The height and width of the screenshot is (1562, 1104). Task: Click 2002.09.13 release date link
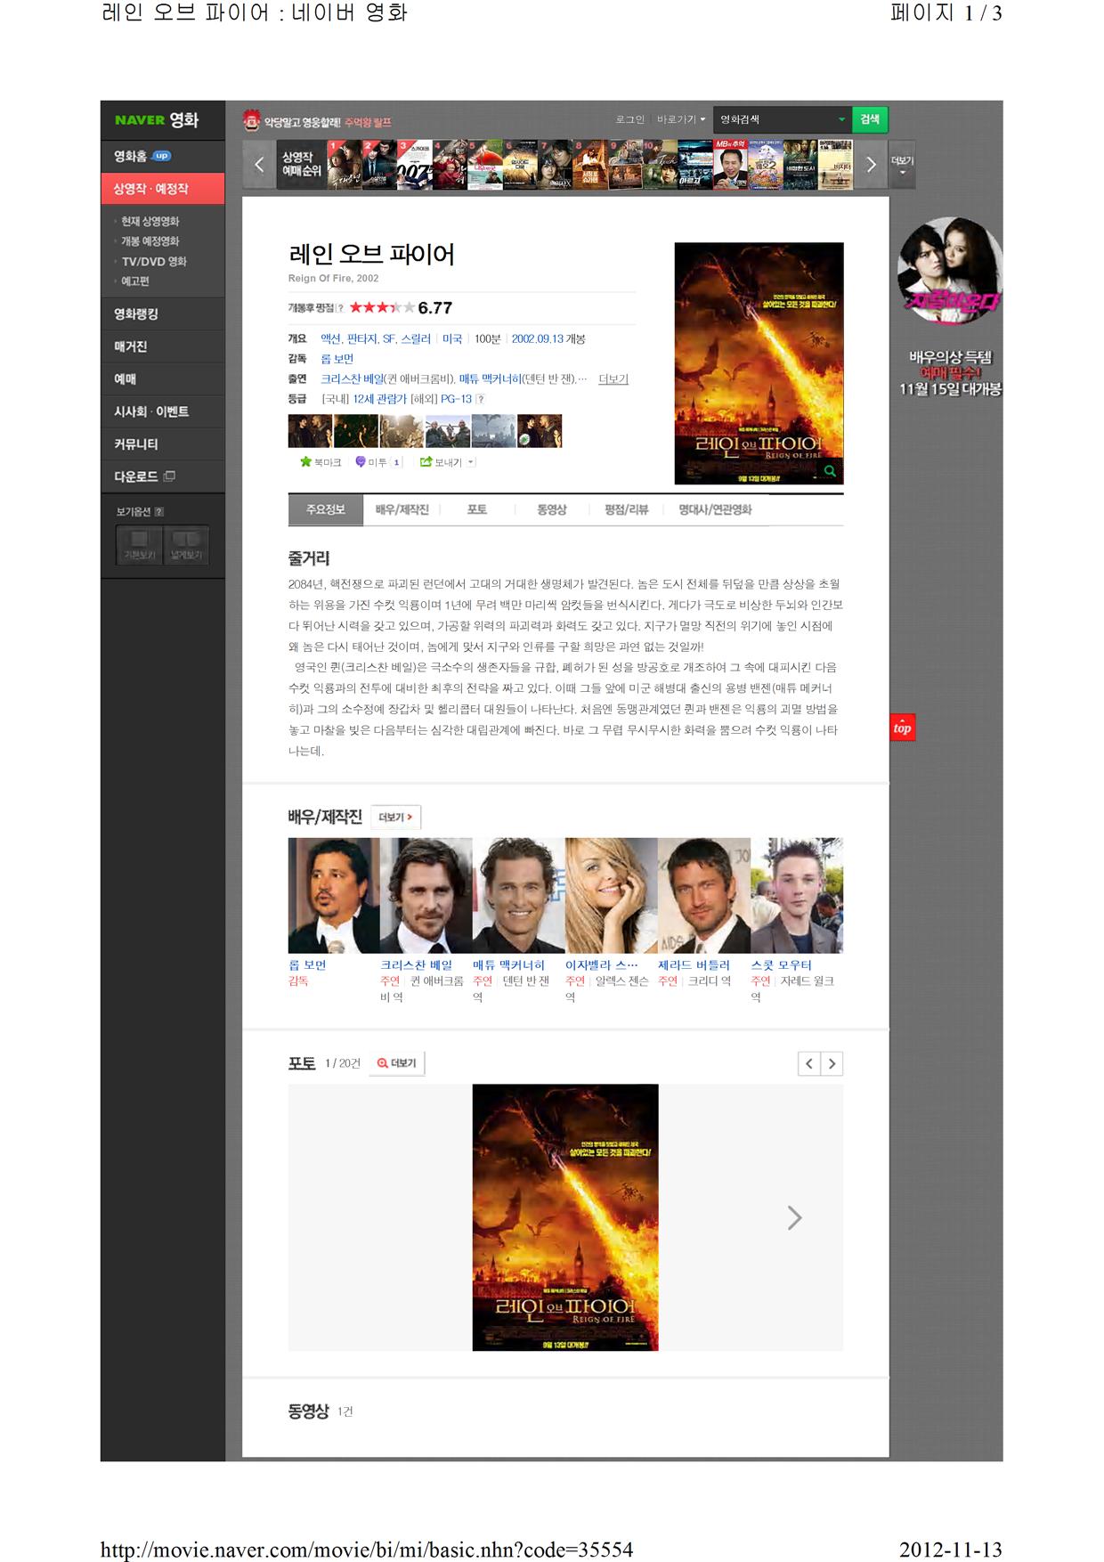click(538, 339)
